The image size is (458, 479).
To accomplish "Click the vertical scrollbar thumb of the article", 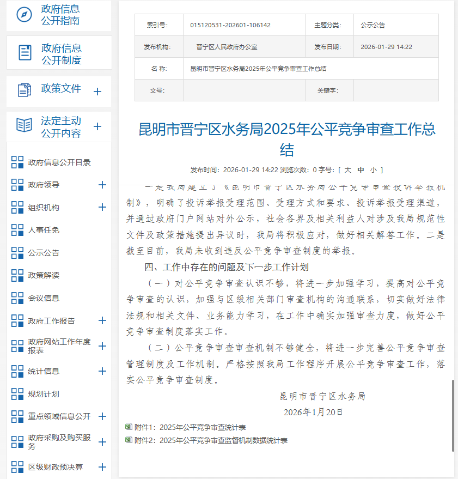I will [453, 415].
